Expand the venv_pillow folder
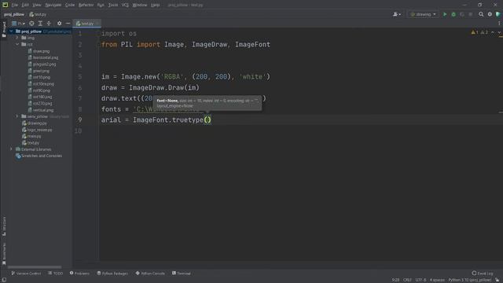 17,116
